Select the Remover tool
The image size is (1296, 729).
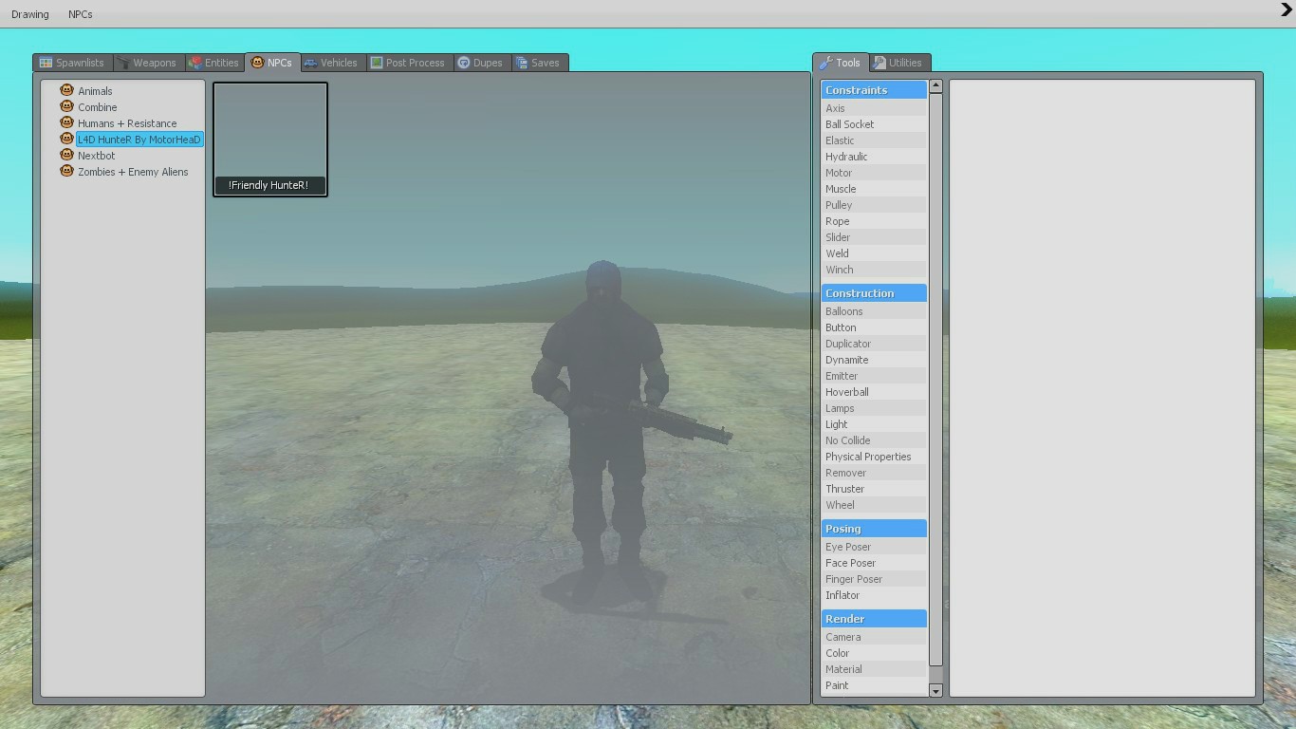point(845,472)
